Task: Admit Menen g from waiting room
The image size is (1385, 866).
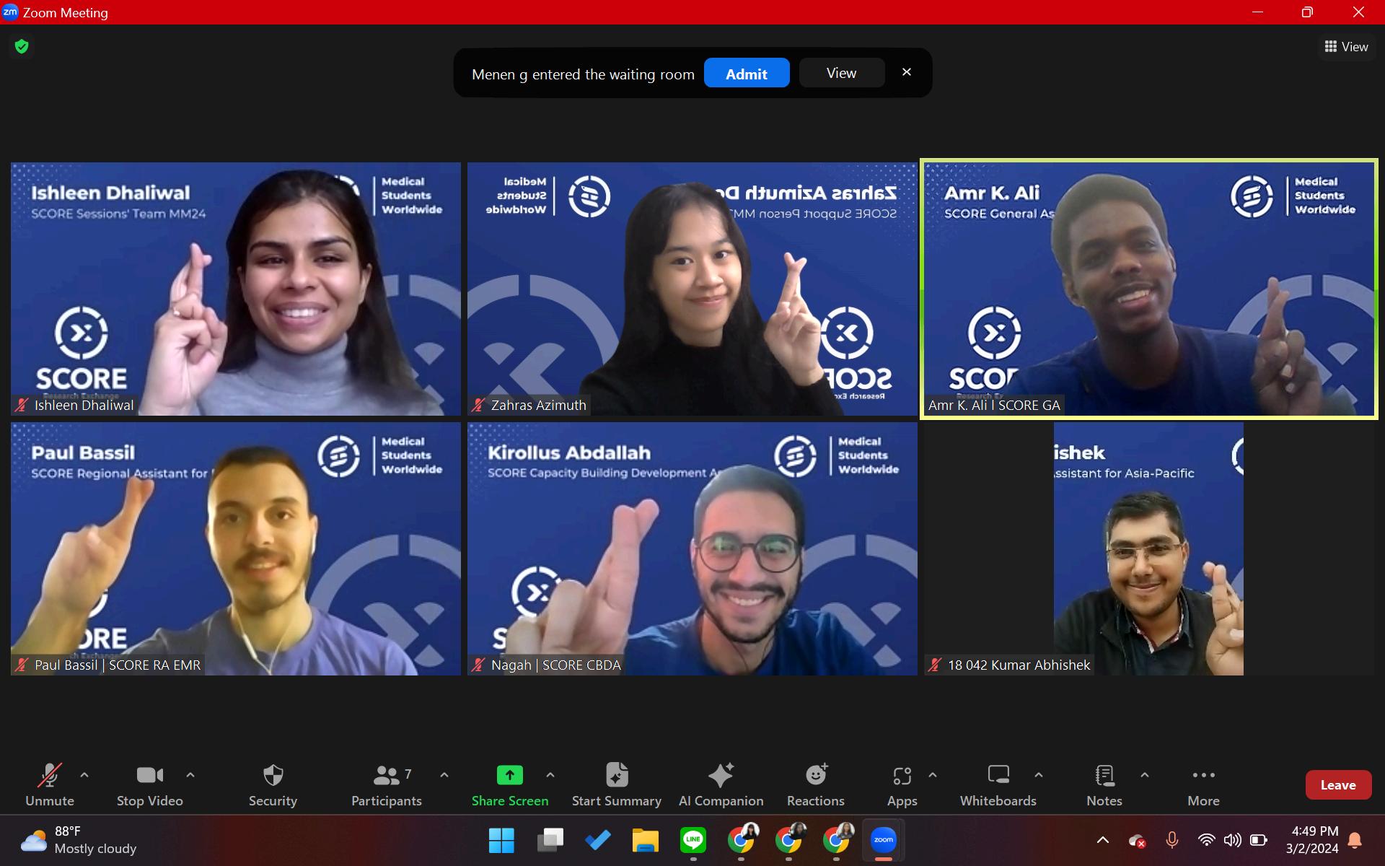Action: coord(746,74)
